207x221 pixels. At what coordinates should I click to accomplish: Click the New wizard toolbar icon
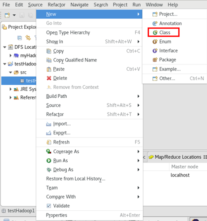coord(7,15)
